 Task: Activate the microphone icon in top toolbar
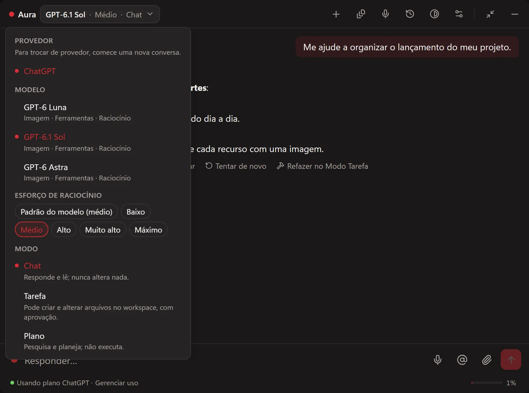coord(385,14)
